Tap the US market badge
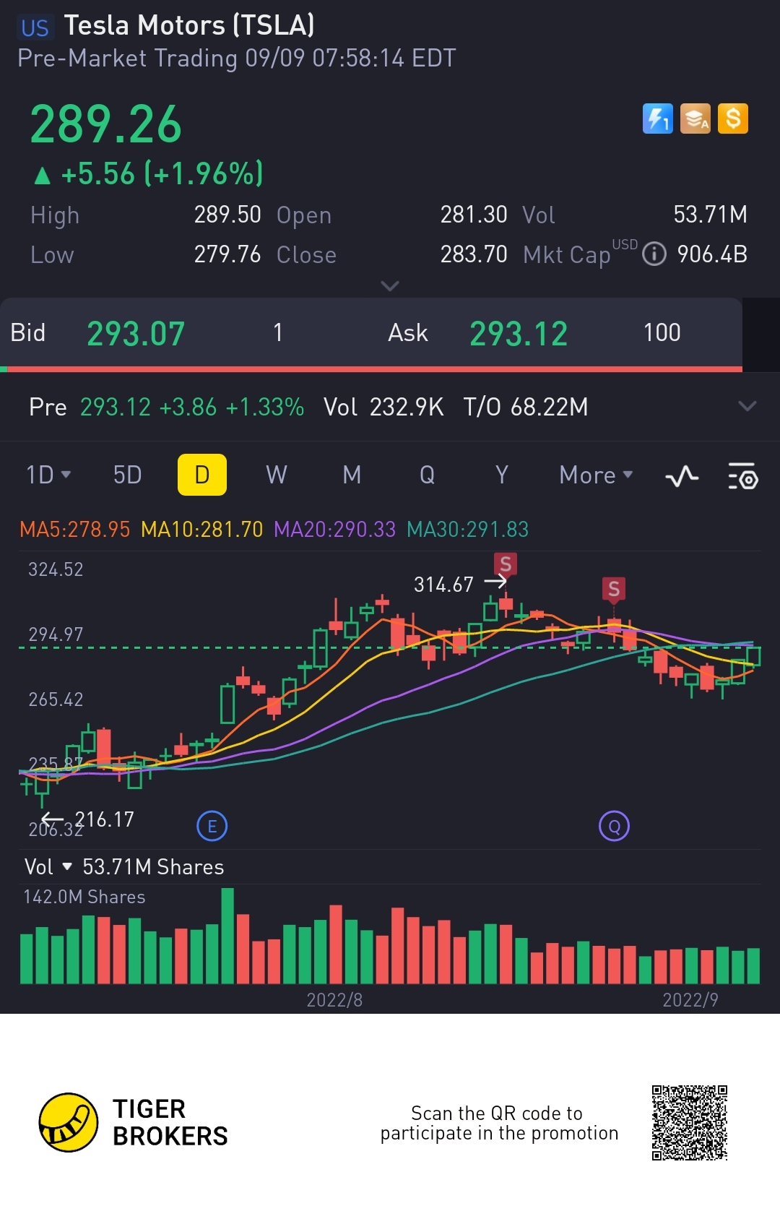 pyautogui.click(x=35, y=28)
